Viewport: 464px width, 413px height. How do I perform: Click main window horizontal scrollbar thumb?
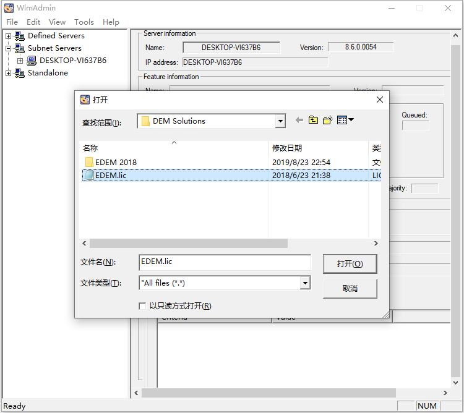[269, 393]
